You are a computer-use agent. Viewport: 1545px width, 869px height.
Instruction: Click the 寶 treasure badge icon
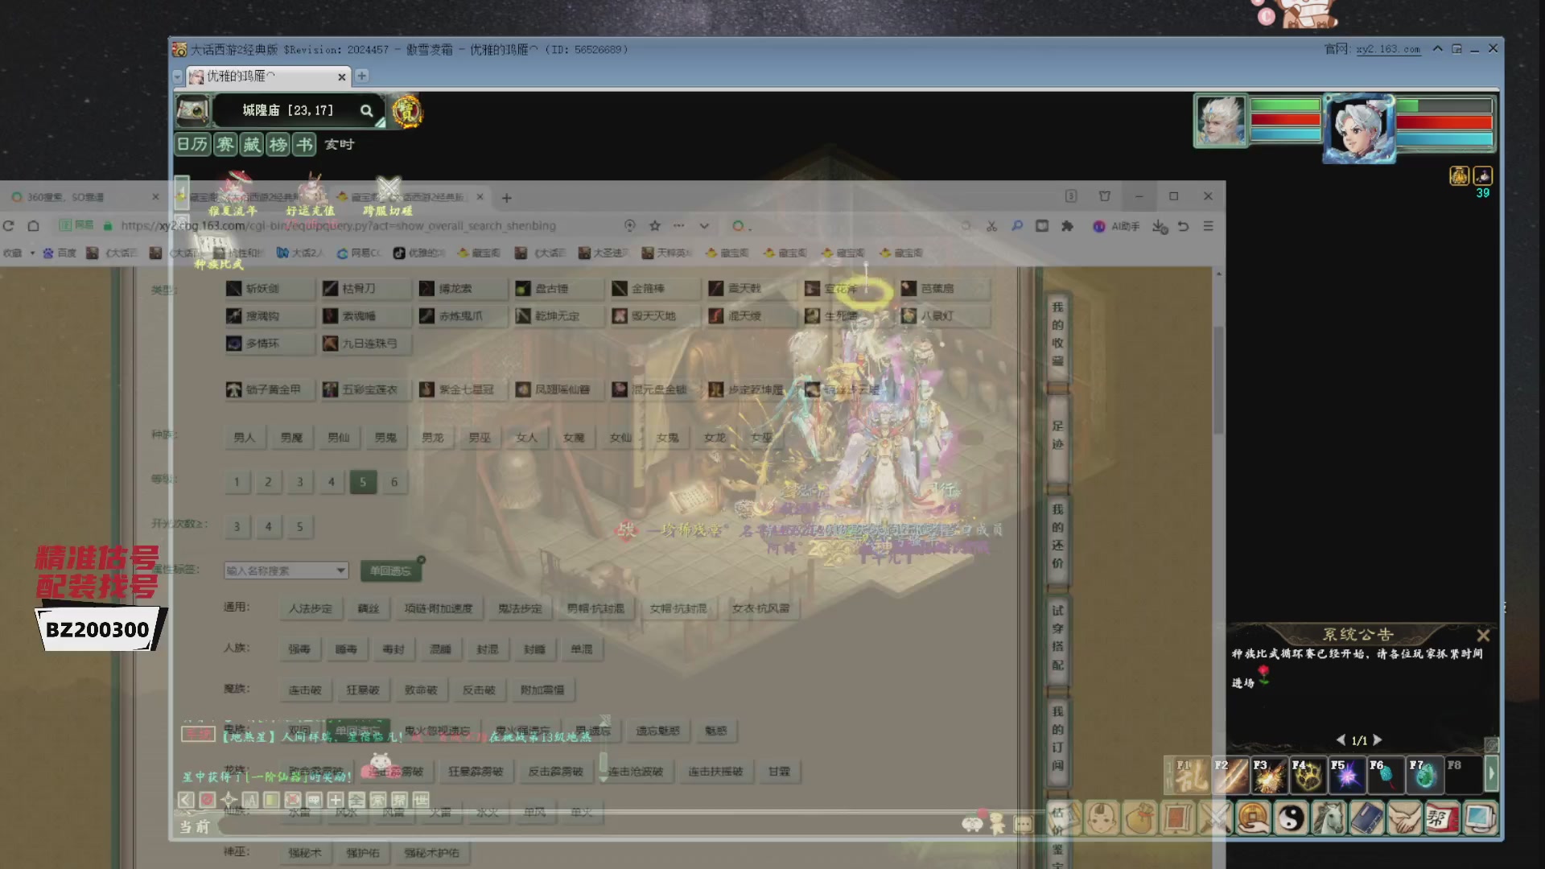(x=407, y=111)
